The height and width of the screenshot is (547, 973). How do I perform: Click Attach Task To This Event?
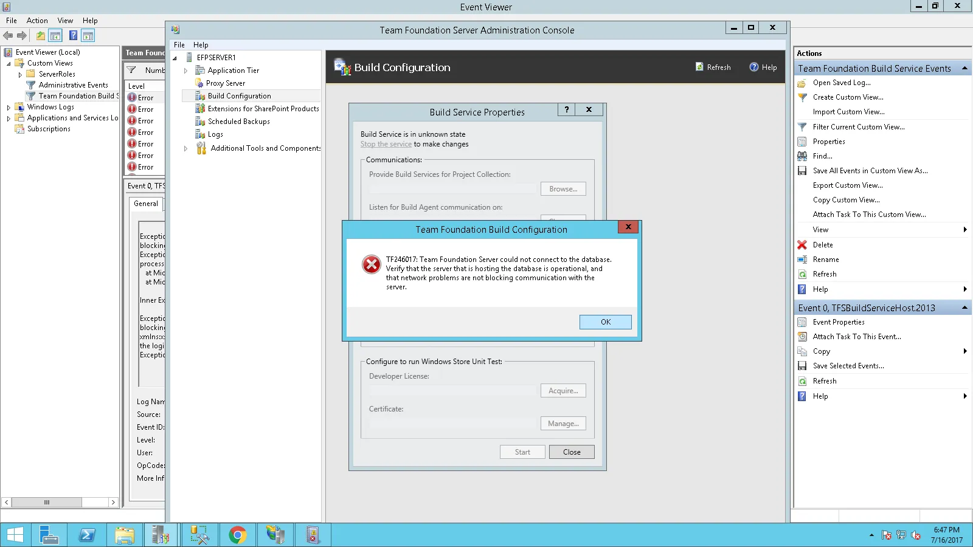(857, 337)
